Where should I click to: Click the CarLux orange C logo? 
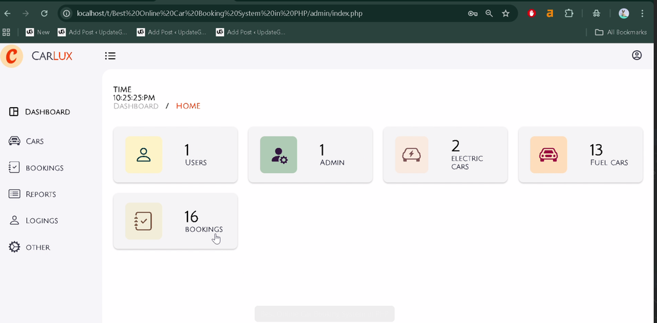[x=12, y=56]
